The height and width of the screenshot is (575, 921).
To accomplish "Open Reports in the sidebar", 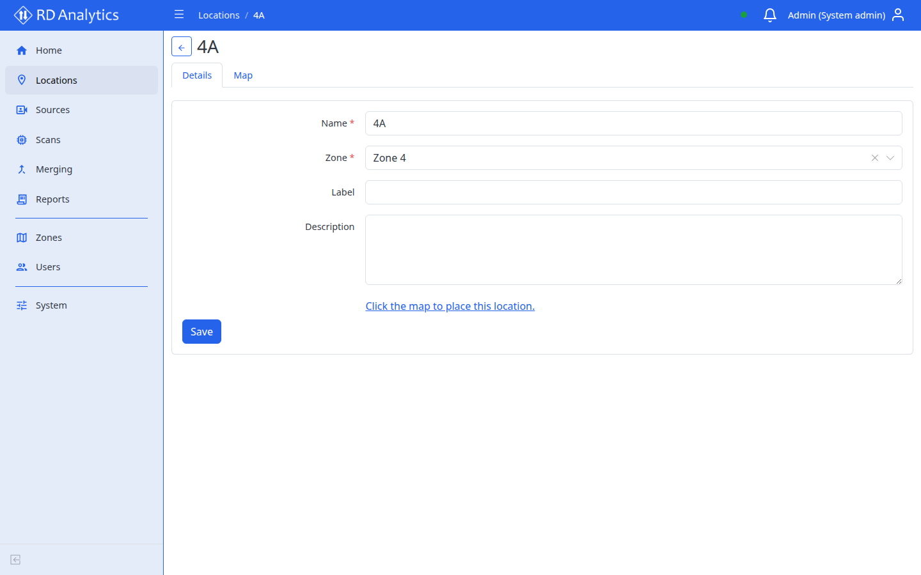I will pyautogui.click(x=81, y=199).
